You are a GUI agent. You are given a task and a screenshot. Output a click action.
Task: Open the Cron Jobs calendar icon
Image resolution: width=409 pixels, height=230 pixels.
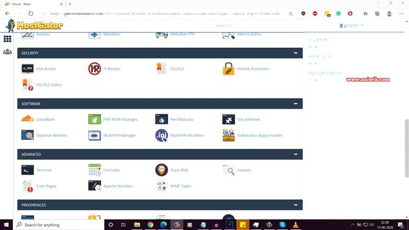(95, 170)
